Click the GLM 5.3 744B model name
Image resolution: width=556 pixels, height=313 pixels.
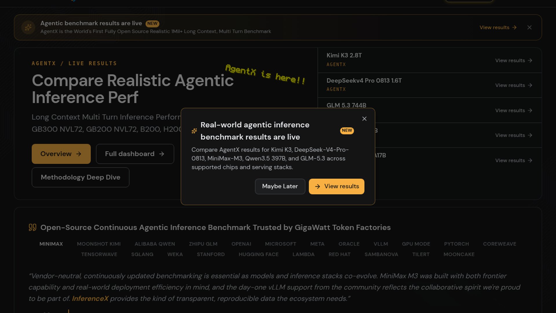[x=346, y=105]
